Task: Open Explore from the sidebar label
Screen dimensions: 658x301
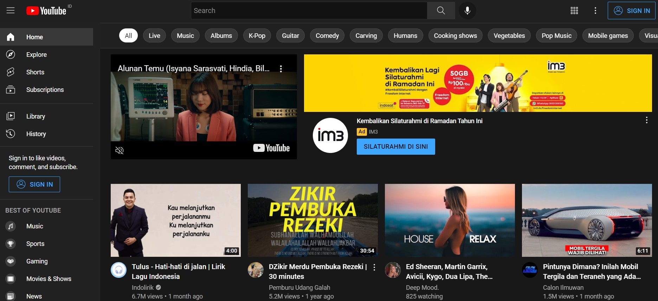Action: click(x=37, y=54)
